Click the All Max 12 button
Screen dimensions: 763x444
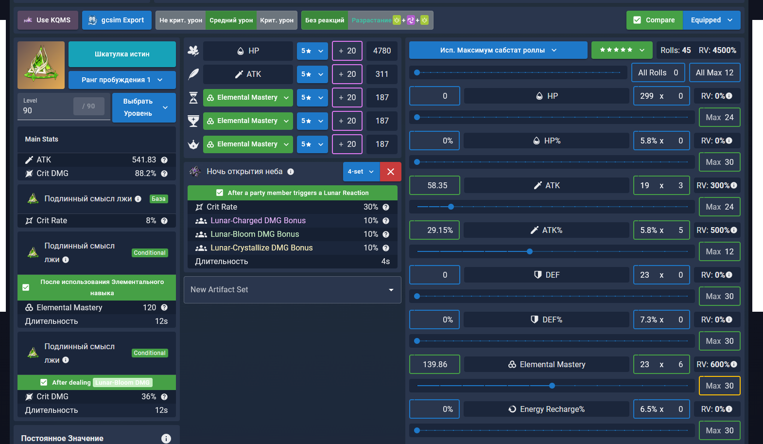[x=714, y=72]
